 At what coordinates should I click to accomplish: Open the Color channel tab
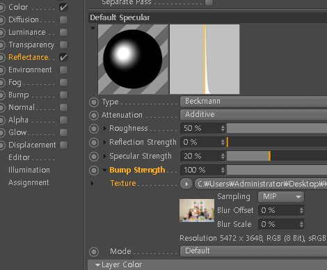(x=18, y=7)
